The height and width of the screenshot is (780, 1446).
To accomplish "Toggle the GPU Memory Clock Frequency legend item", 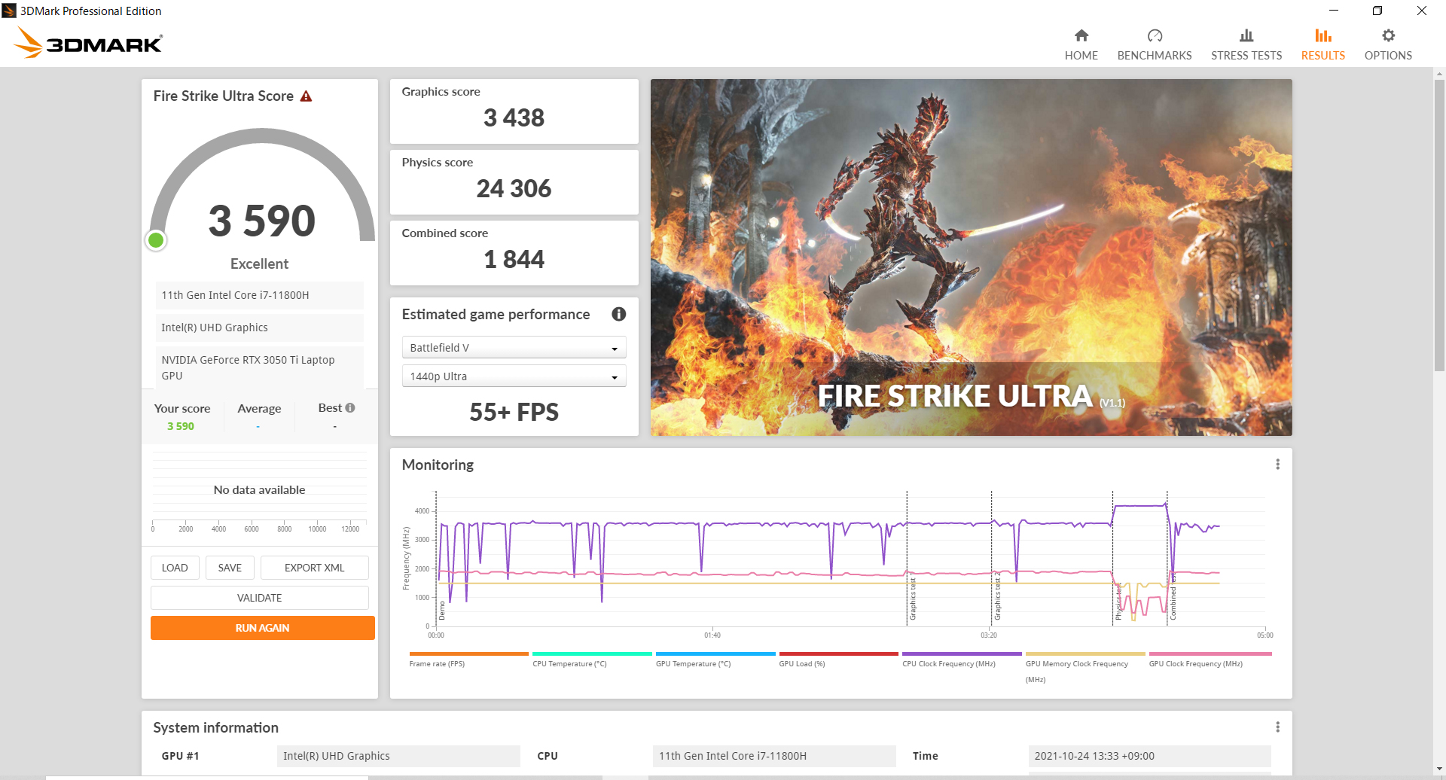I will [x=1085, y=667].
